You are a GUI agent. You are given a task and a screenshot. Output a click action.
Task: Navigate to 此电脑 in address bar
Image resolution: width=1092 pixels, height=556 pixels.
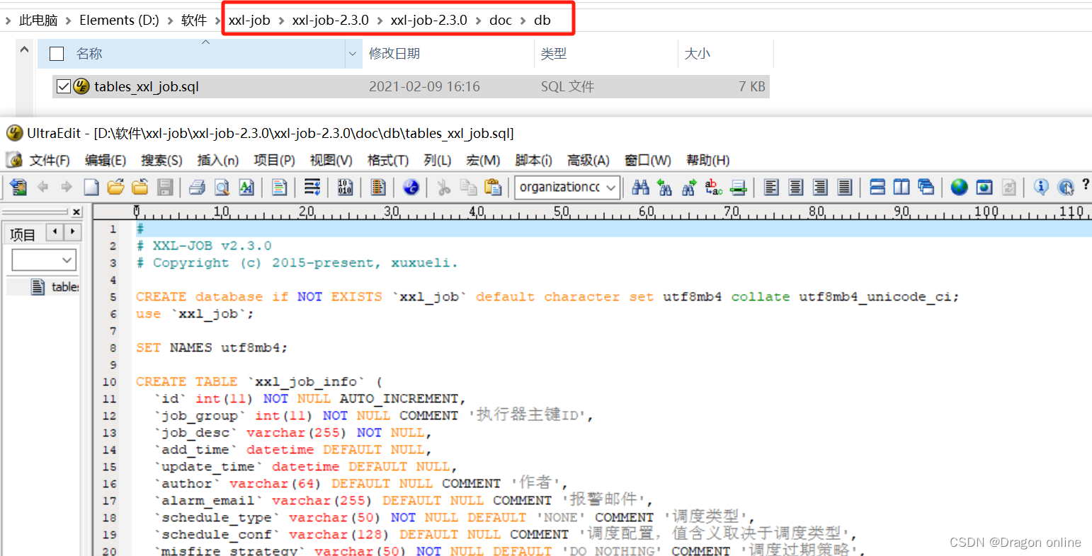pyautogui.click(x=38, y=21)
